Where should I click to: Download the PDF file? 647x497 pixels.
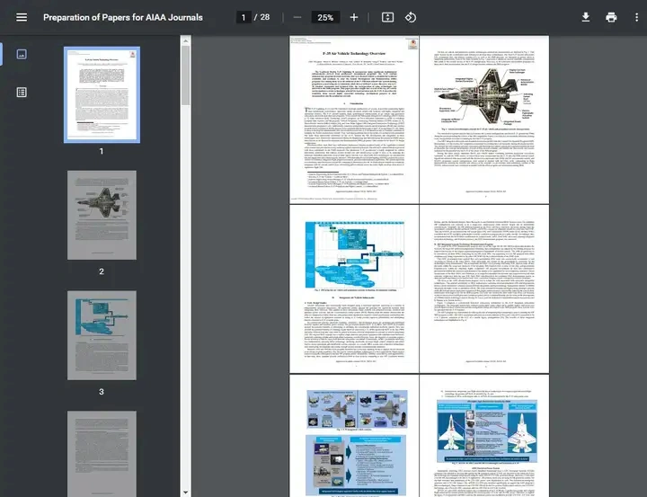(x=586, y=17)
